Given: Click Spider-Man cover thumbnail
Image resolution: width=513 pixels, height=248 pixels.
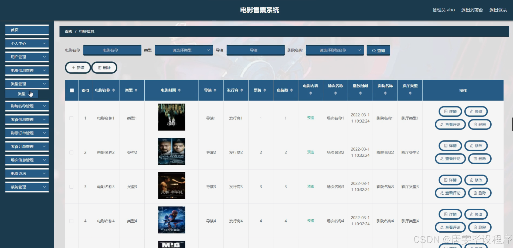Looking at the screenshot, I should [x=172, y=220].
